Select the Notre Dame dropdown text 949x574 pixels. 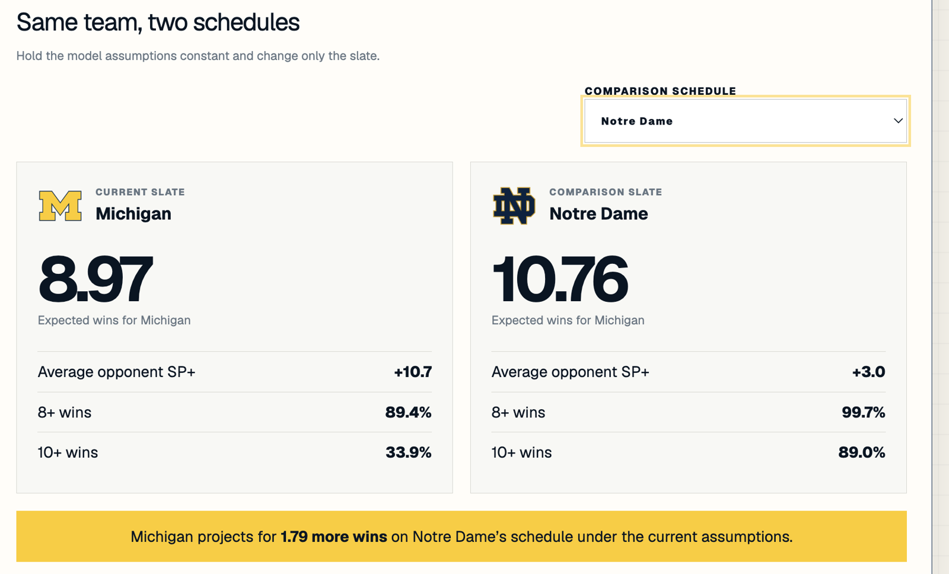(x=636, y=121)
